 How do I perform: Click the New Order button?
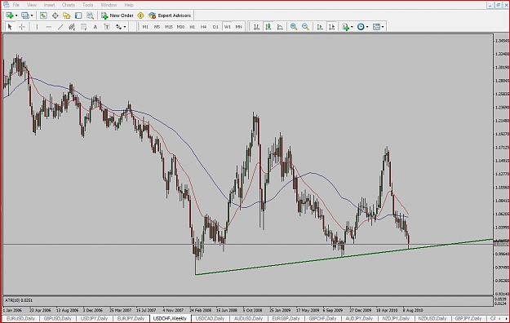[x=118, y=15]
